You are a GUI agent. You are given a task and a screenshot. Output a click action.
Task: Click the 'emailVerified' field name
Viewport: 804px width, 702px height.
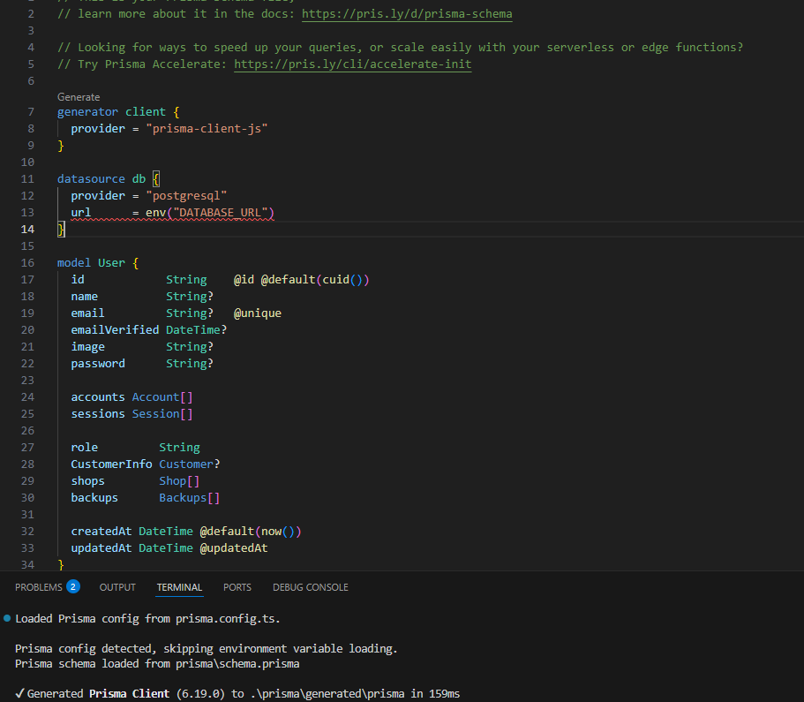point(115,330)
